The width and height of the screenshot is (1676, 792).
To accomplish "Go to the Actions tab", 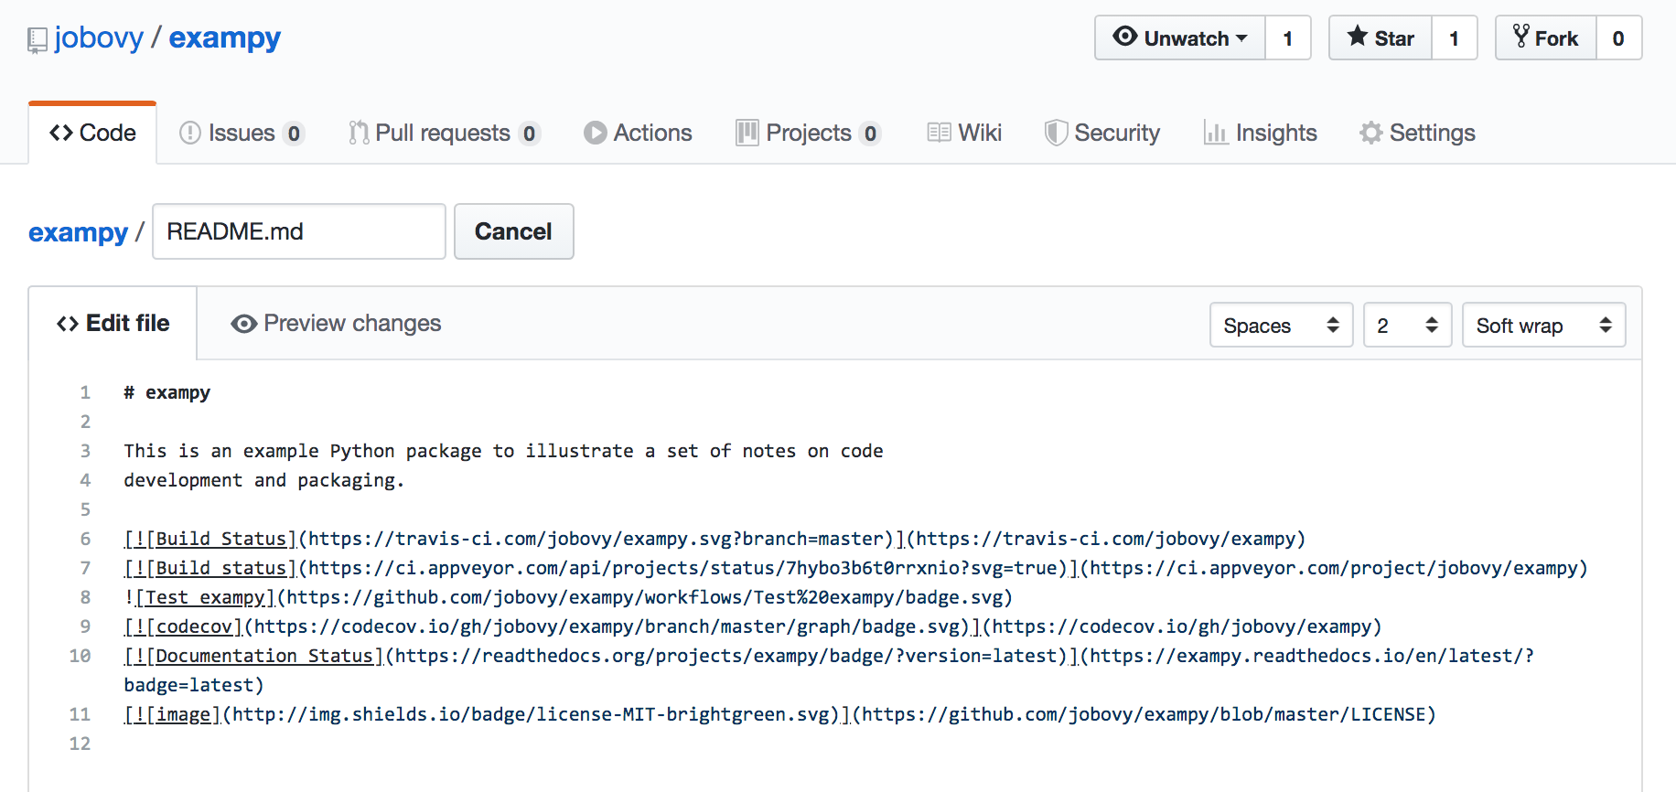I will click(639, 134).
